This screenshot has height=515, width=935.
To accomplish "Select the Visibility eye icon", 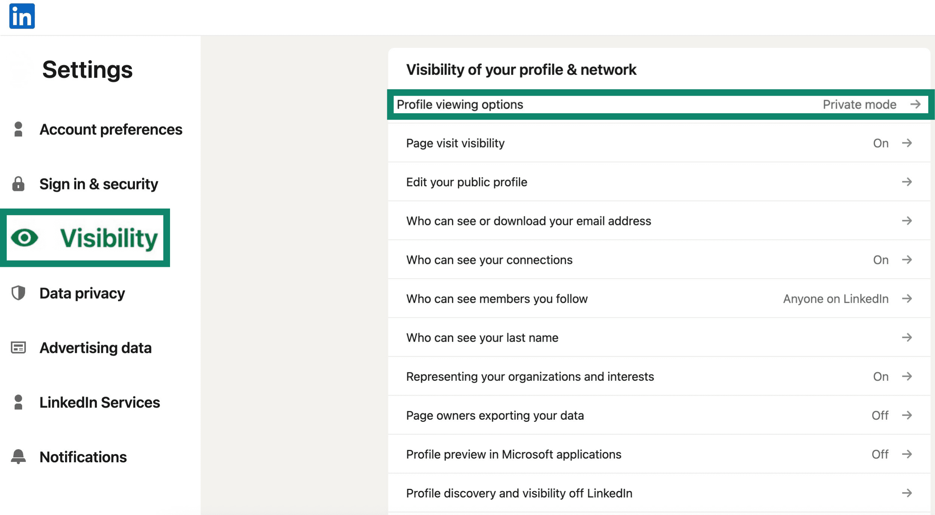I will pyautogui.click(x=25, y=238).
